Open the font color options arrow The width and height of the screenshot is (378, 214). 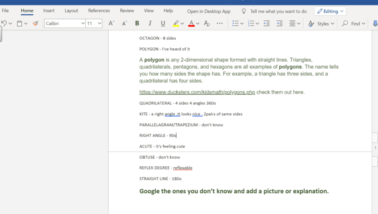198,24
